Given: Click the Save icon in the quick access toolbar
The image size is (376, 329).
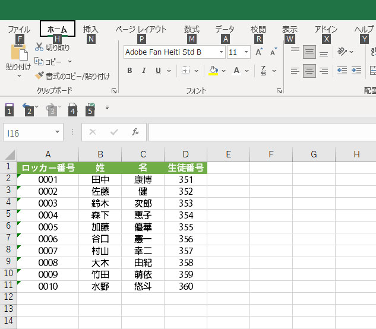Looking at the screenshot, I should click(x=9, y=108).
